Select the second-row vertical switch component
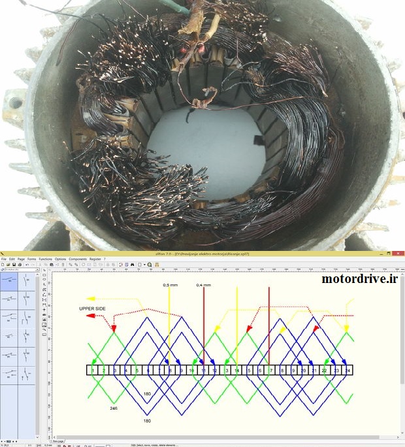The width and height of the screenshot is (405, 447). (27, 300)
